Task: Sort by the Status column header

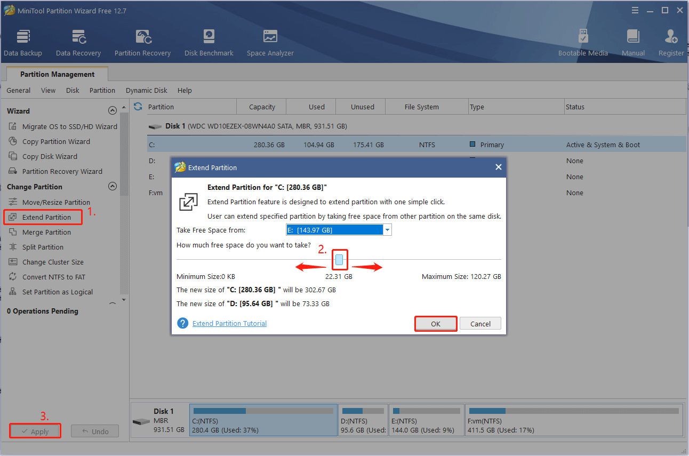Action: (625, 107)
